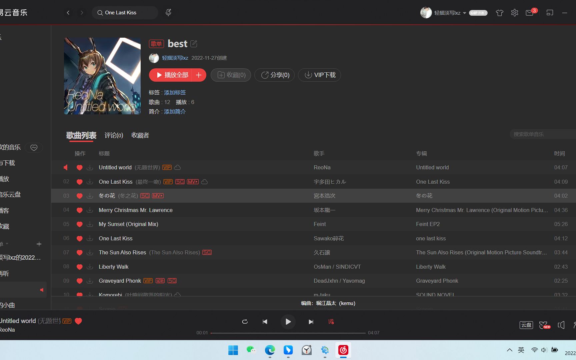The width and height of the screenshot is (576, 360).
Task: Unlike The Sun Also Rises heart
Action: tap(79, 253)
